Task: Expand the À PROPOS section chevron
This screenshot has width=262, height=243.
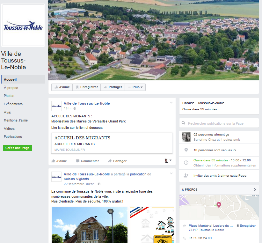Action: (x=255, y=190)
